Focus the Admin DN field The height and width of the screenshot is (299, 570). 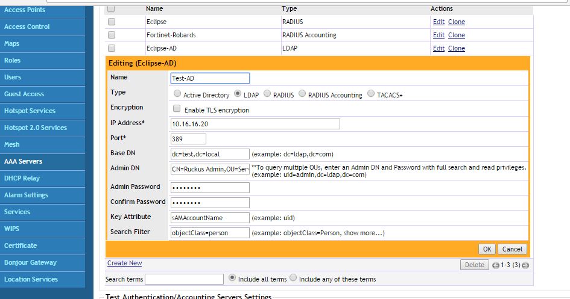[x=210, y=169]
